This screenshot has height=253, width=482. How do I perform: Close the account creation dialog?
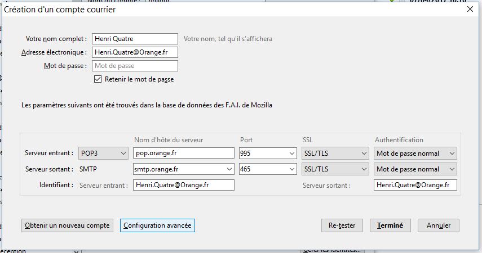(470, 9)
